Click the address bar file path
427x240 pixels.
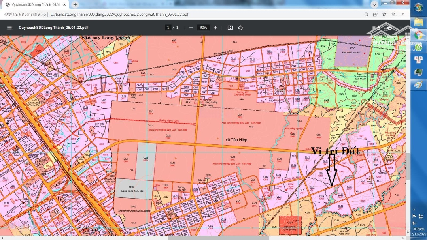point(119,15)
